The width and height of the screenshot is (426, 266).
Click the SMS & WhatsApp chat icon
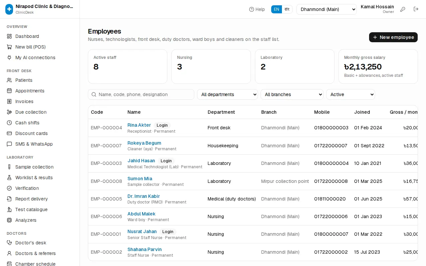pos(9,144)
